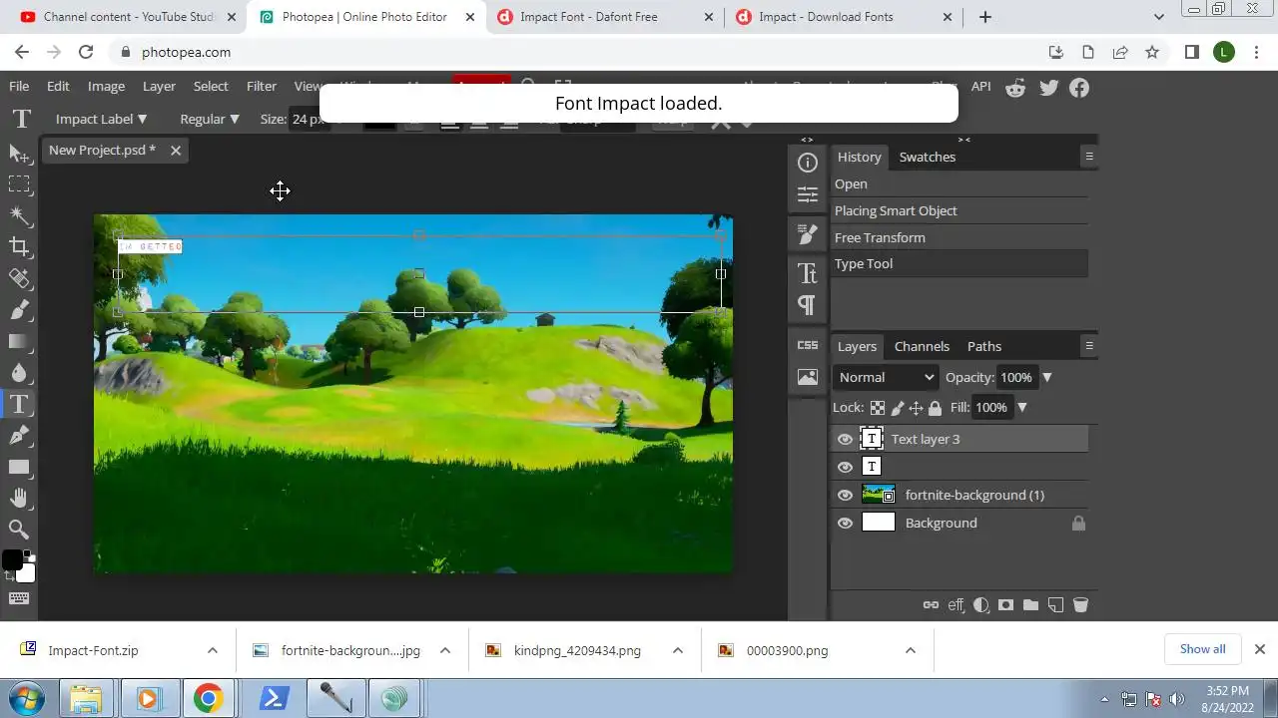This screenshot has width=1278, height=718.
Task: Open the Layers panel menu
Action: point(1089,346)
